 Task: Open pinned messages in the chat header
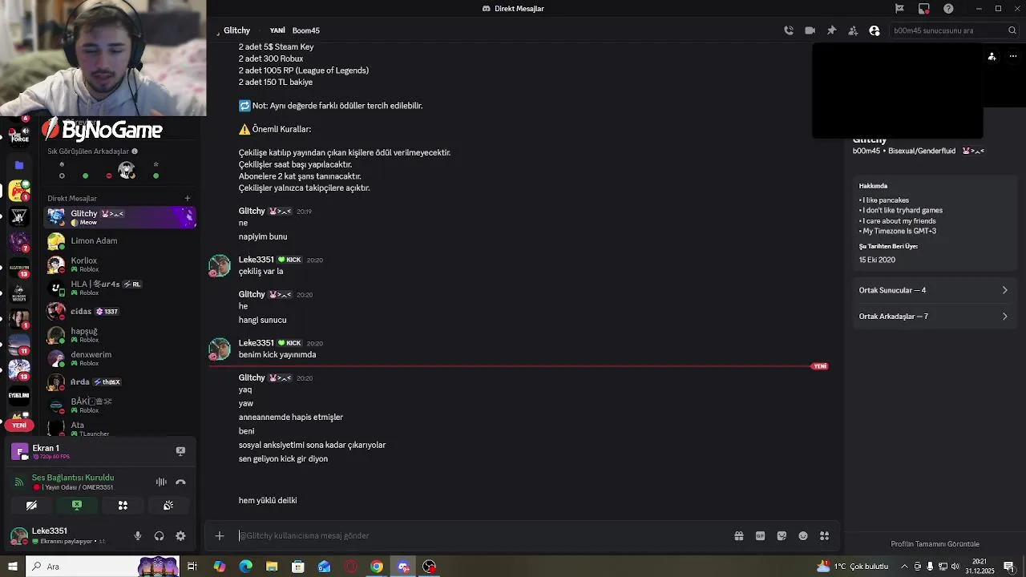(x=831, y=30)
